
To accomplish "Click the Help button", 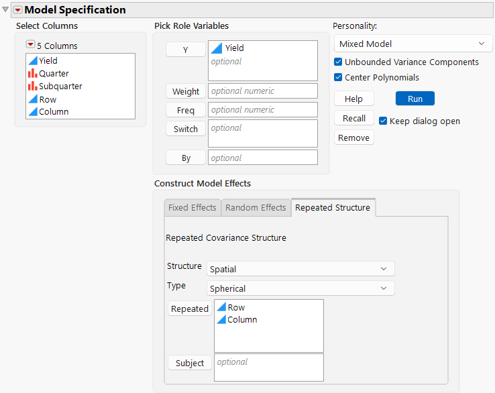I will 354,99.
